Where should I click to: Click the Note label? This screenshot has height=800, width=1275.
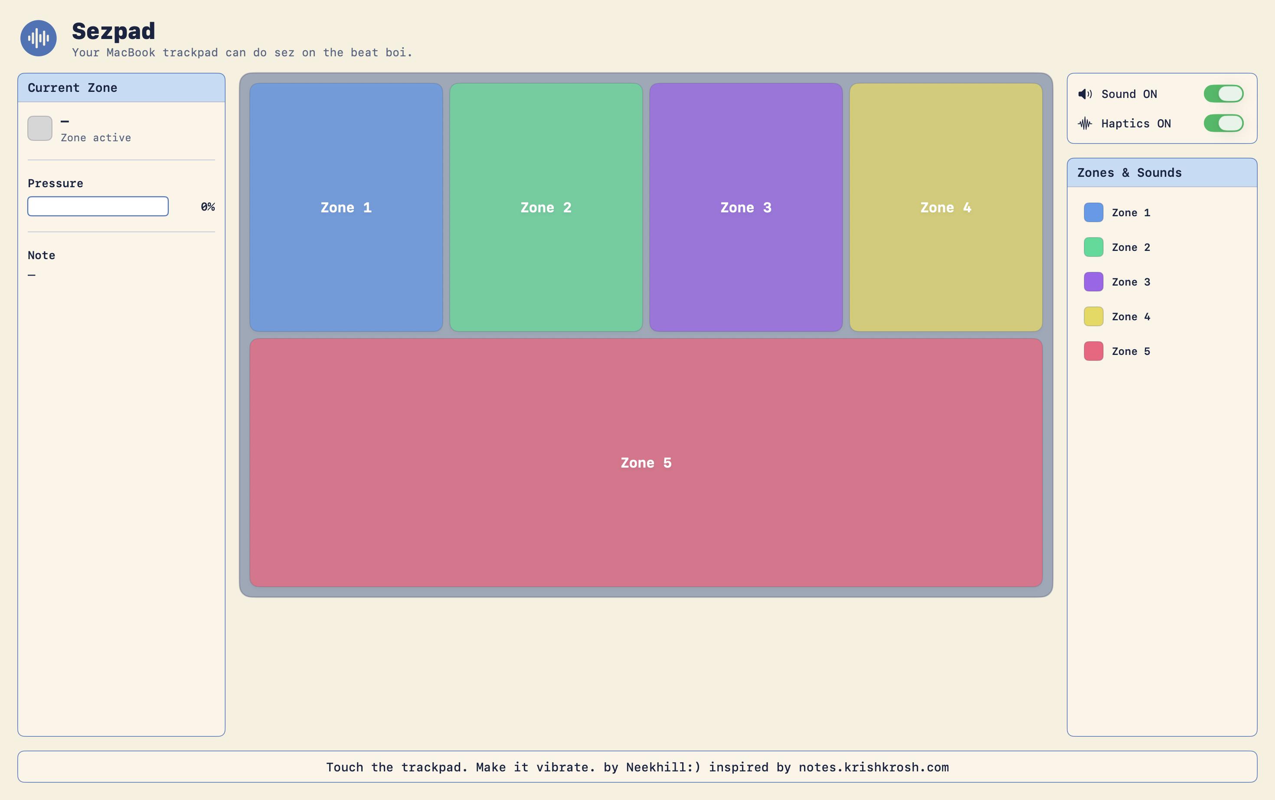(x=41, y=255)
